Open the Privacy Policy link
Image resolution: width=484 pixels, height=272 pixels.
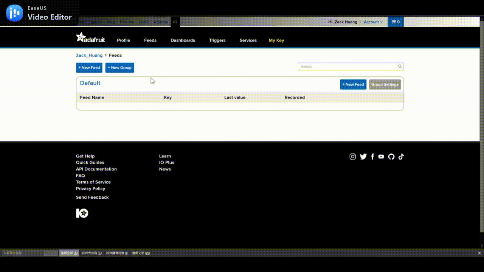click(90, 189)
